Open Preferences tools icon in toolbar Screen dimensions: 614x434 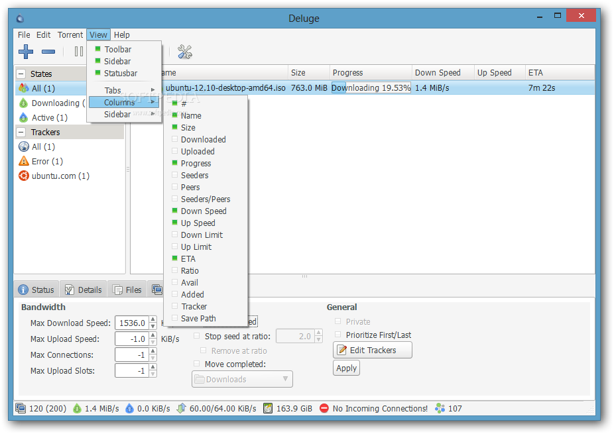pyautogui.click(x=185, y=51)
